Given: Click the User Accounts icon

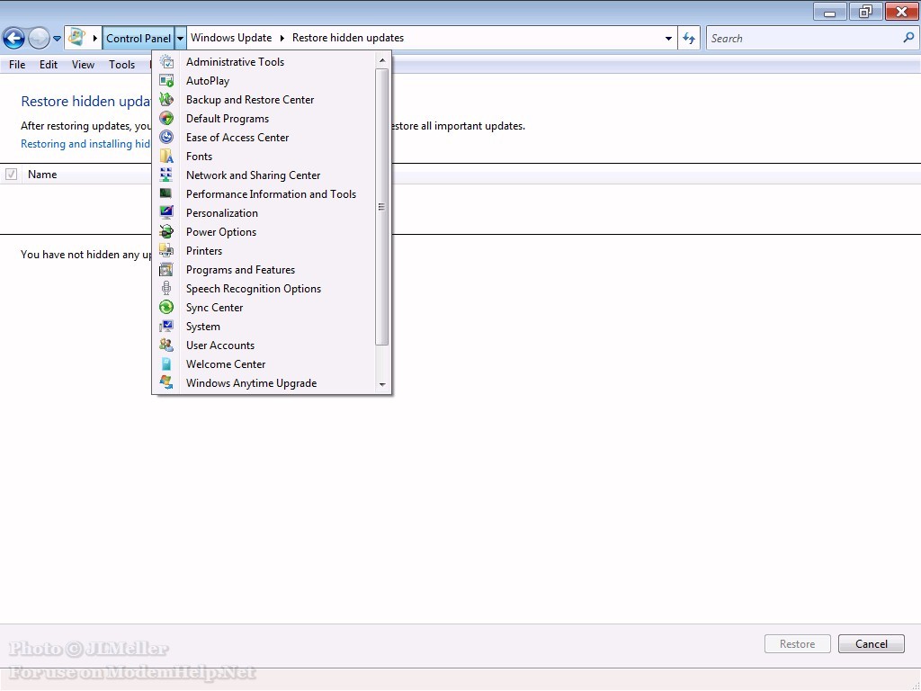Looking at the screenshot, I should (x=166, y=345).
